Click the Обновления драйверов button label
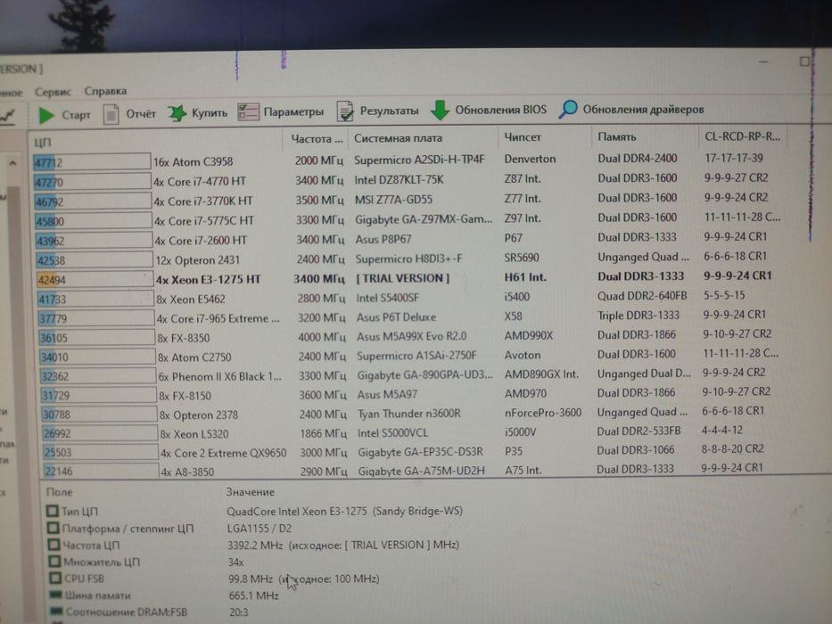The image size is (832, 624). click(643, 110)
